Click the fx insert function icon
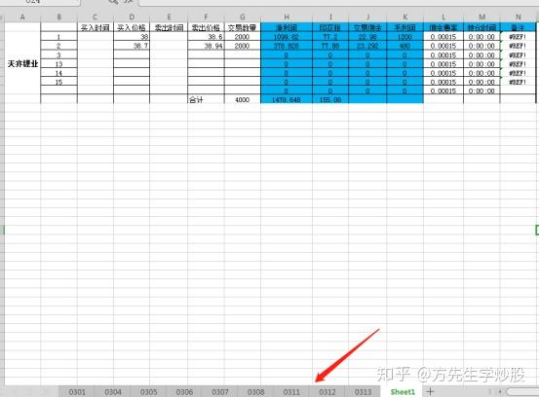 click(x=129, y=2)
